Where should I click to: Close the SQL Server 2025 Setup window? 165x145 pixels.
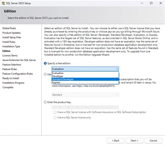(160, 3)
